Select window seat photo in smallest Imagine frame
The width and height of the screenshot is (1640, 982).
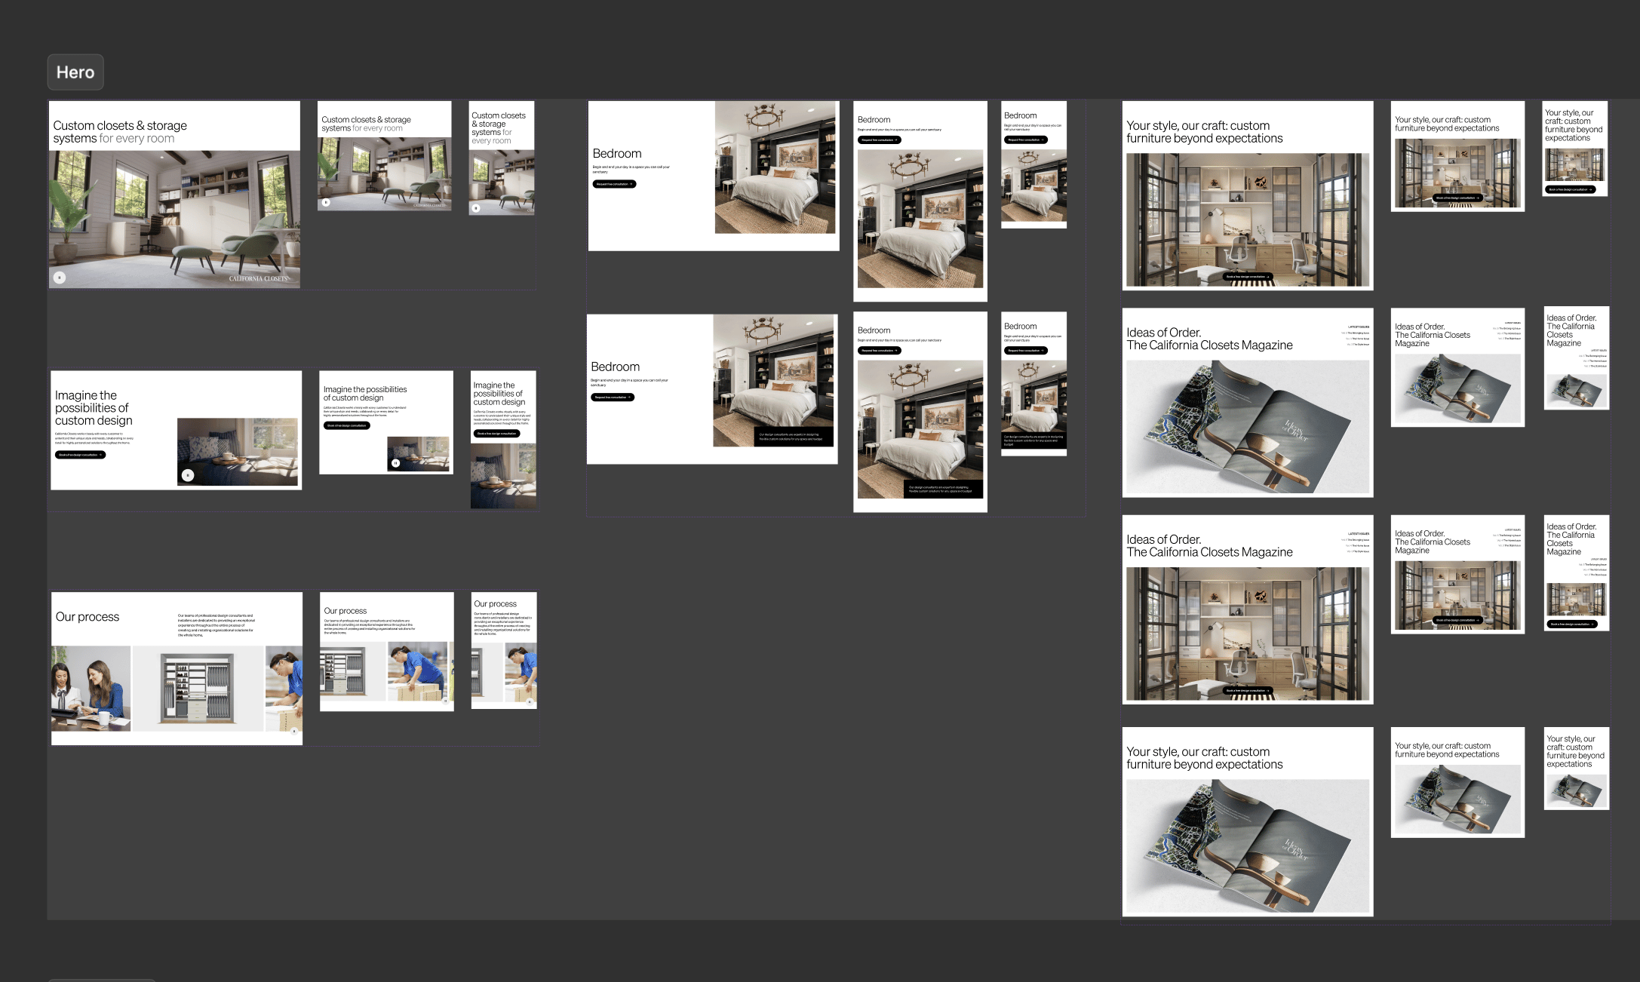pos(503,476)
